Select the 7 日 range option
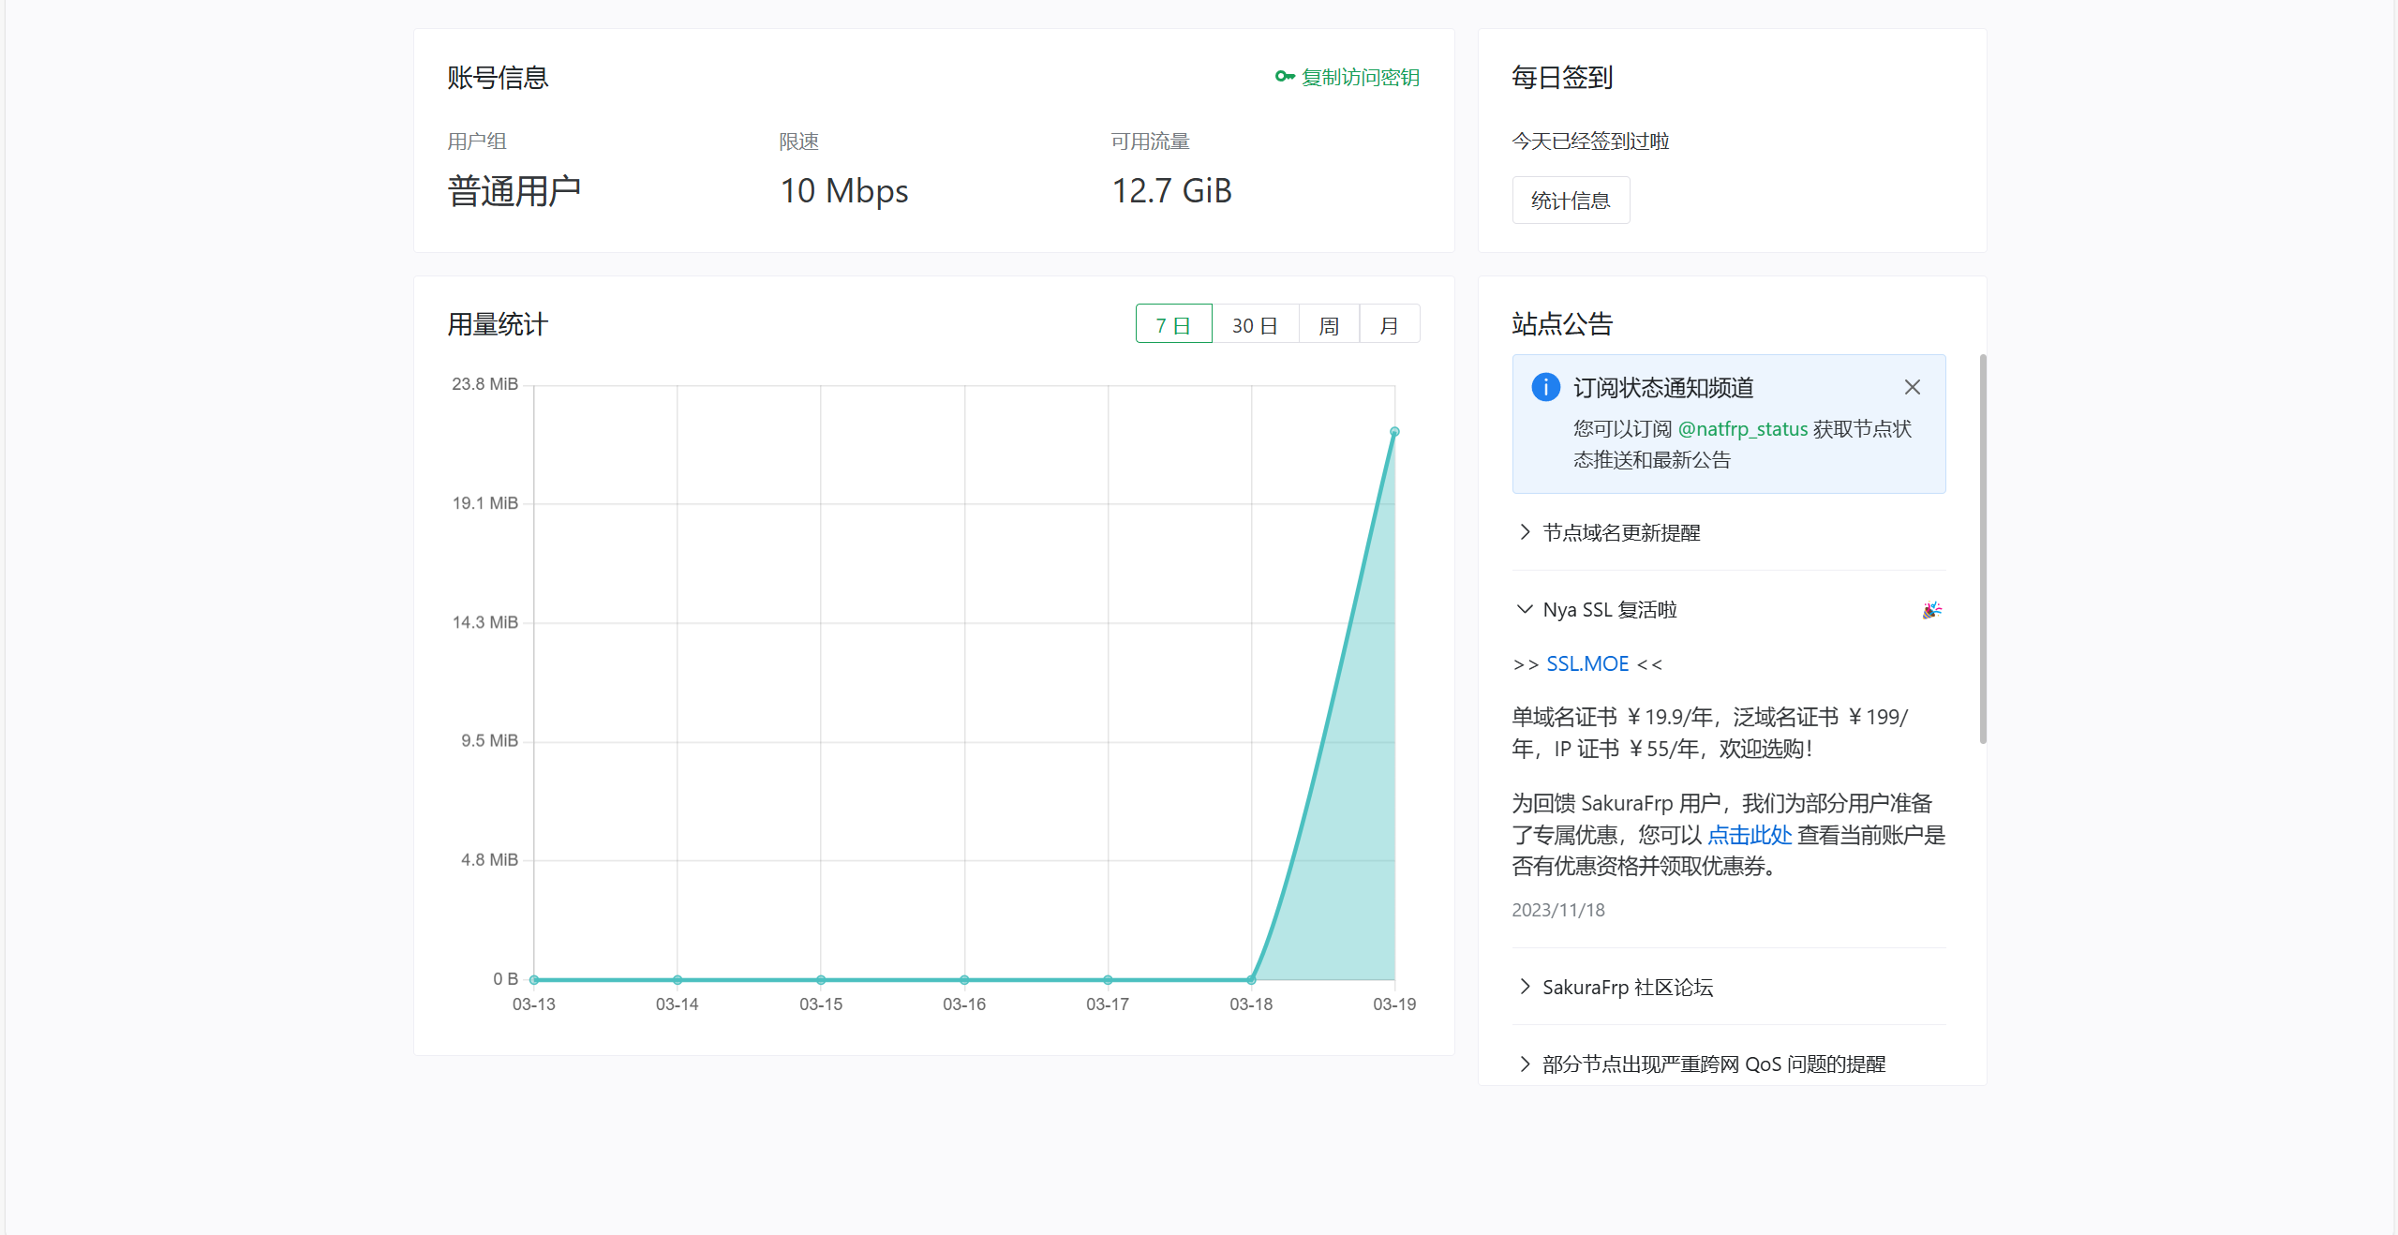 (x=1172, y=324)
